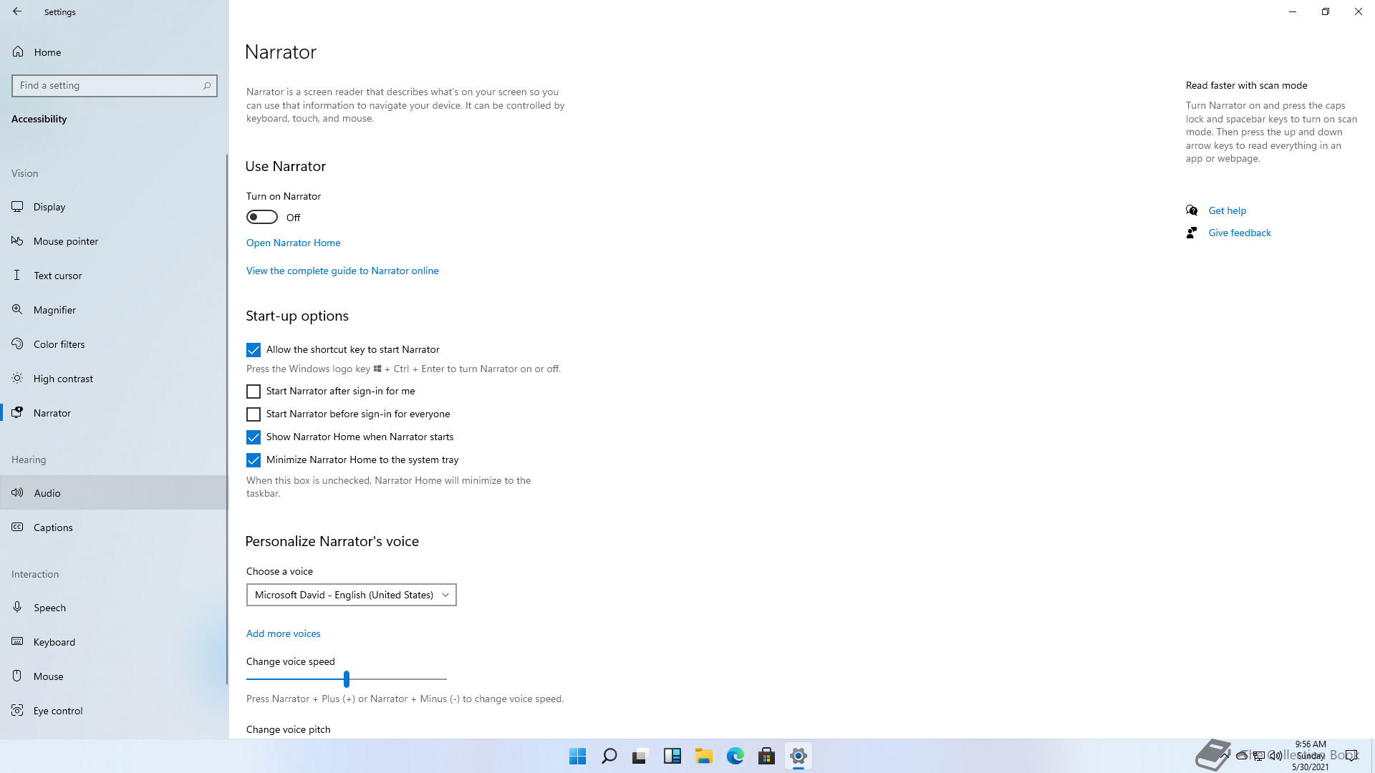The image size is (1375, 773).
Task: Open the Choose a voice dropdown
Action: point(352,595)
